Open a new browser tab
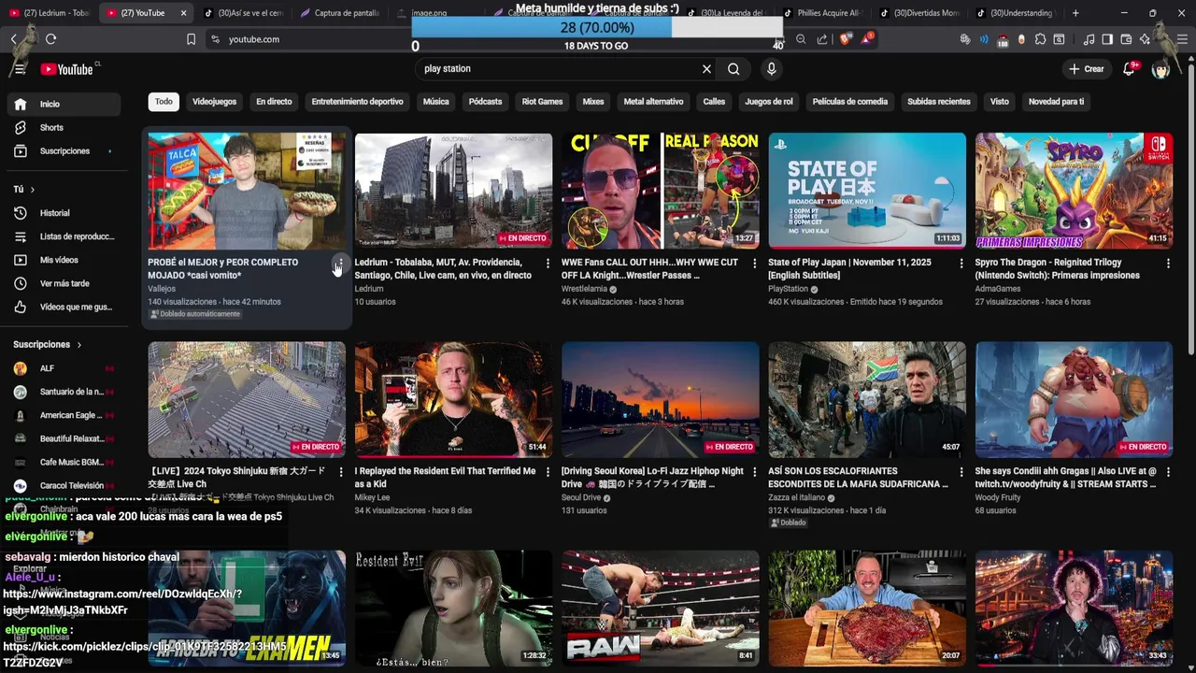 [1075, 13]
